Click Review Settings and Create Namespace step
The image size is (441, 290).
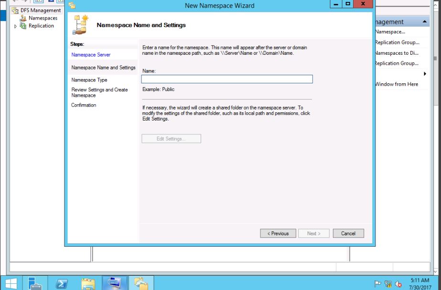click(99, 92)
